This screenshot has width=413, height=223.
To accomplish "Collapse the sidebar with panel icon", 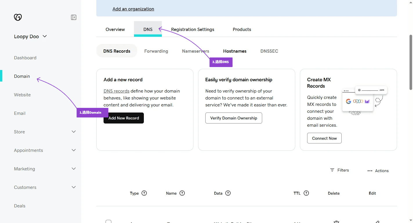I will [x=74, y=17].
